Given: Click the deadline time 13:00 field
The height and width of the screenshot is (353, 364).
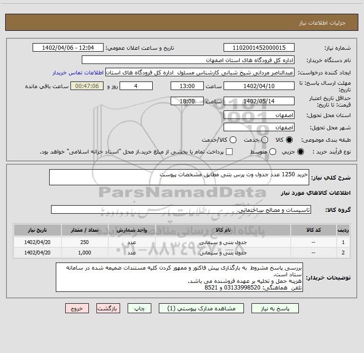Looking at the screenshot, I should 187,86.
